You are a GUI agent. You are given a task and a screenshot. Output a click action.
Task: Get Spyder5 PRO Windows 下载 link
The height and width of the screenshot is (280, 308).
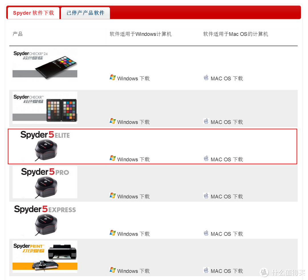[133, 196]
